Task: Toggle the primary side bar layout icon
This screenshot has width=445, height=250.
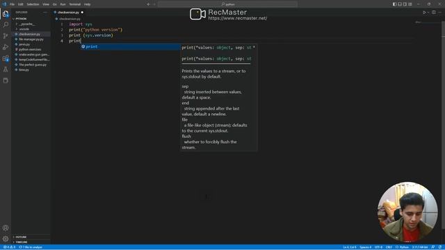Action: click(394, 4)
